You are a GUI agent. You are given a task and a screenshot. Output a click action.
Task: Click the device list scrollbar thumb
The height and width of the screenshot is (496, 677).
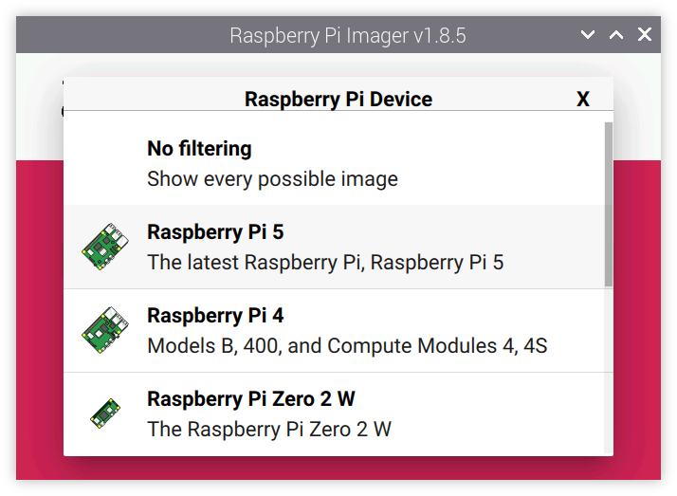(x=609, y=204)
